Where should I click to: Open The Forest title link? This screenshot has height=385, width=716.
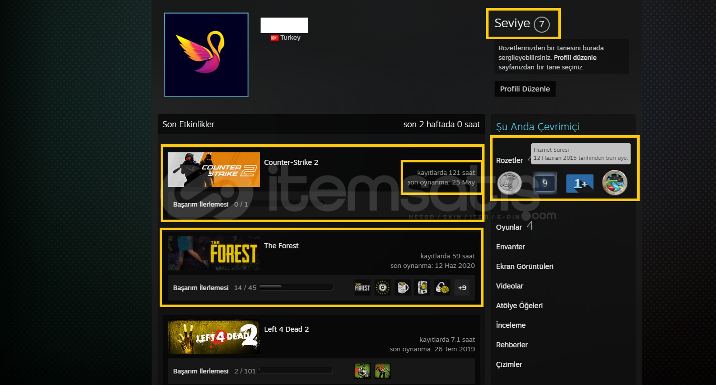(x=281, y=246)
